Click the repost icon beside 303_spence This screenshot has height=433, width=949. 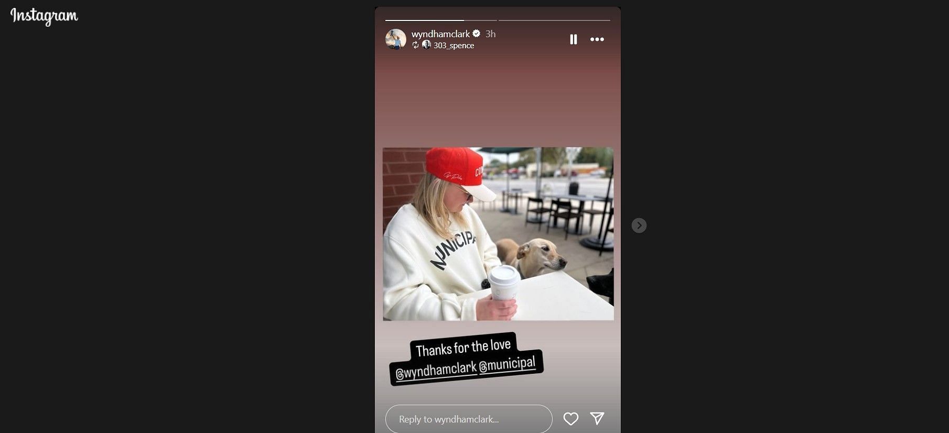(x=415, y=45)
